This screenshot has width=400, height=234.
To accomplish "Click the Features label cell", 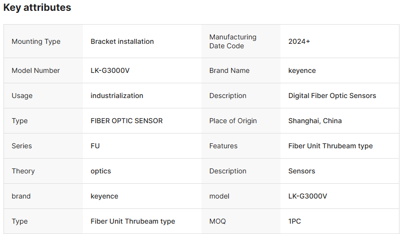I will 223,146.
